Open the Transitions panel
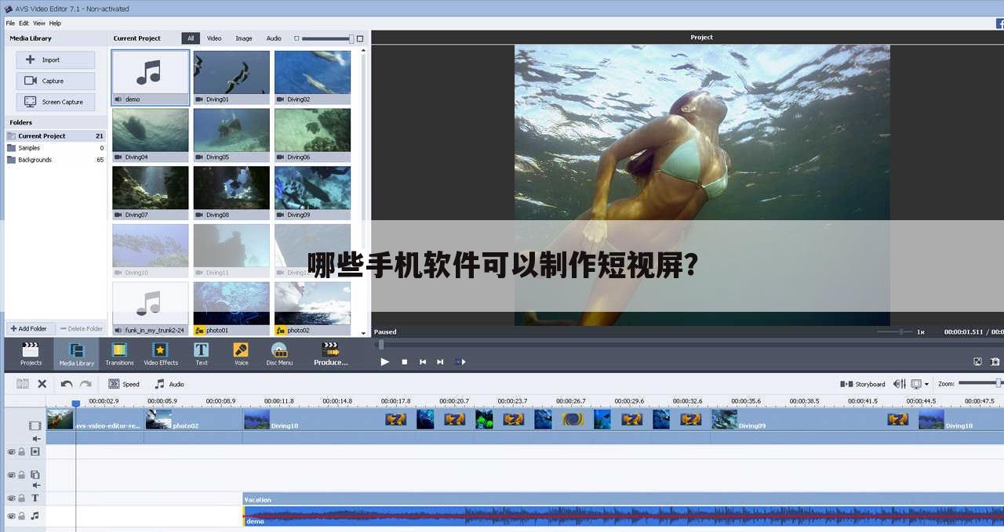1004x532 pixels. tap(119, 354)
